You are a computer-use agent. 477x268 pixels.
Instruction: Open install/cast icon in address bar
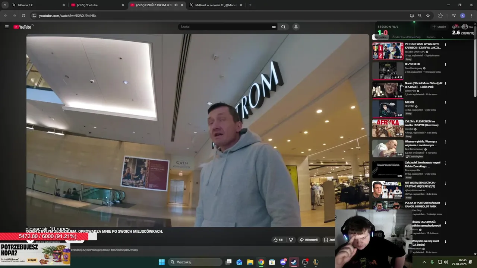(412, 16)
